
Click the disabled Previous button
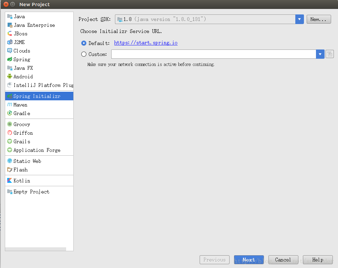pos(214,260)
